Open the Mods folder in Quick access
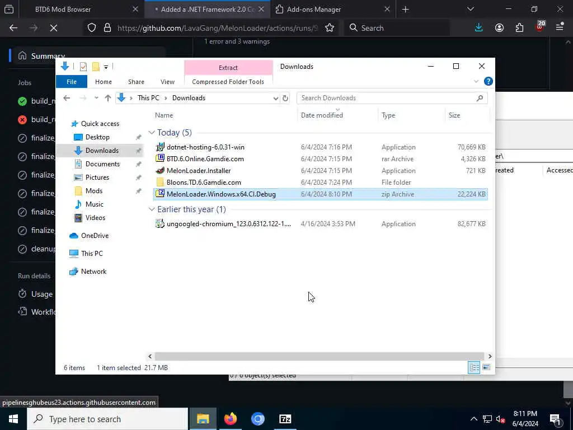Screen dimensions: 573x430 [x=93, y=191]
